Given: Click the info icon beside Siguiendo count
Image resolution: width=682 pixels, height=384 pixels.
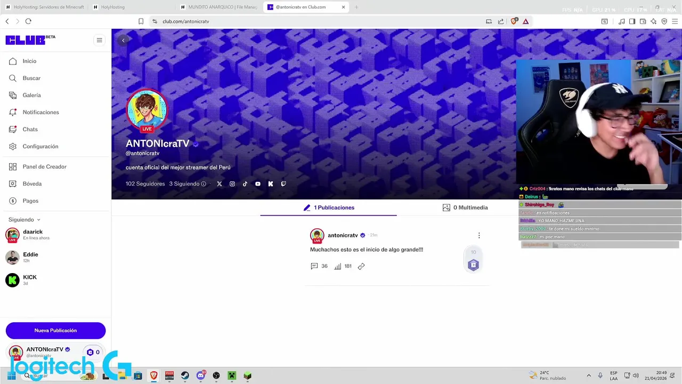Looking at the screenshot, I should 204,184.
